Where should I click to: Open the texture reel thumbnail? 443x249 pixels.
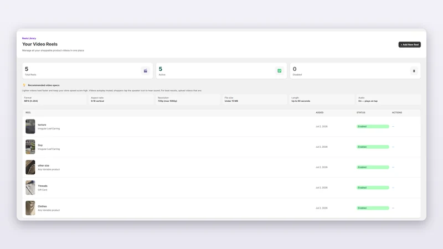[x=30, y=127]
